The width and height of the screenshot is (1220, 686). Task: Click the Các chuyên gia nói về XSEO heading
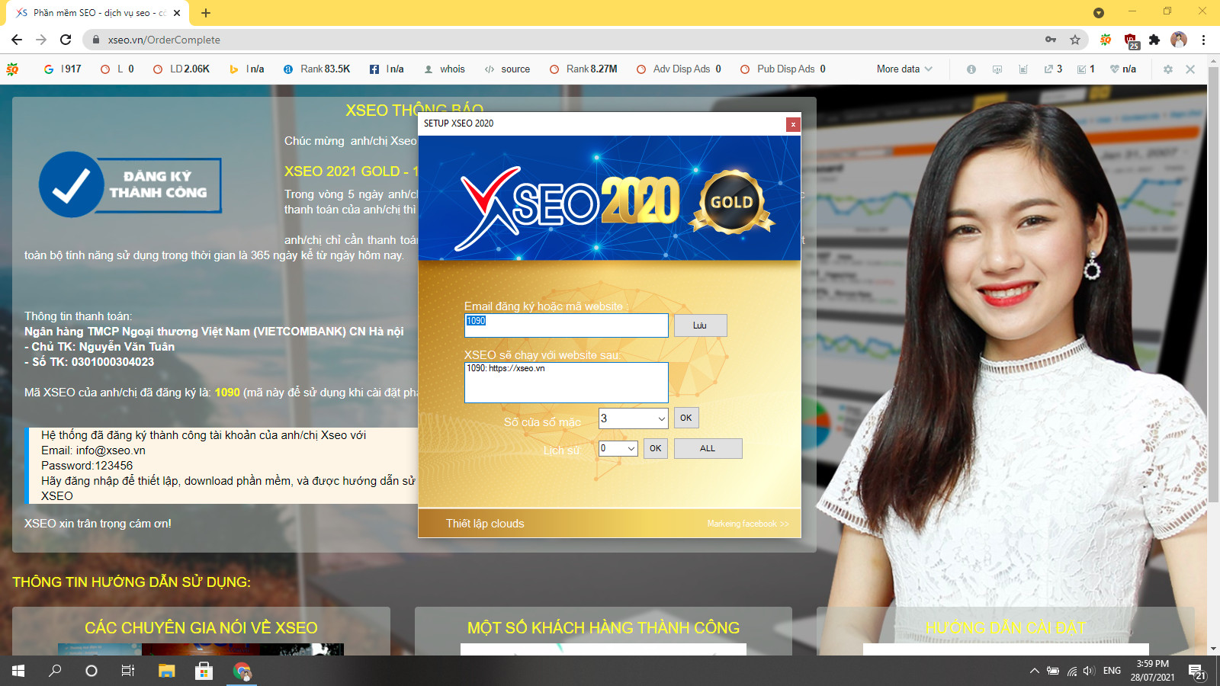pos(201,628)
